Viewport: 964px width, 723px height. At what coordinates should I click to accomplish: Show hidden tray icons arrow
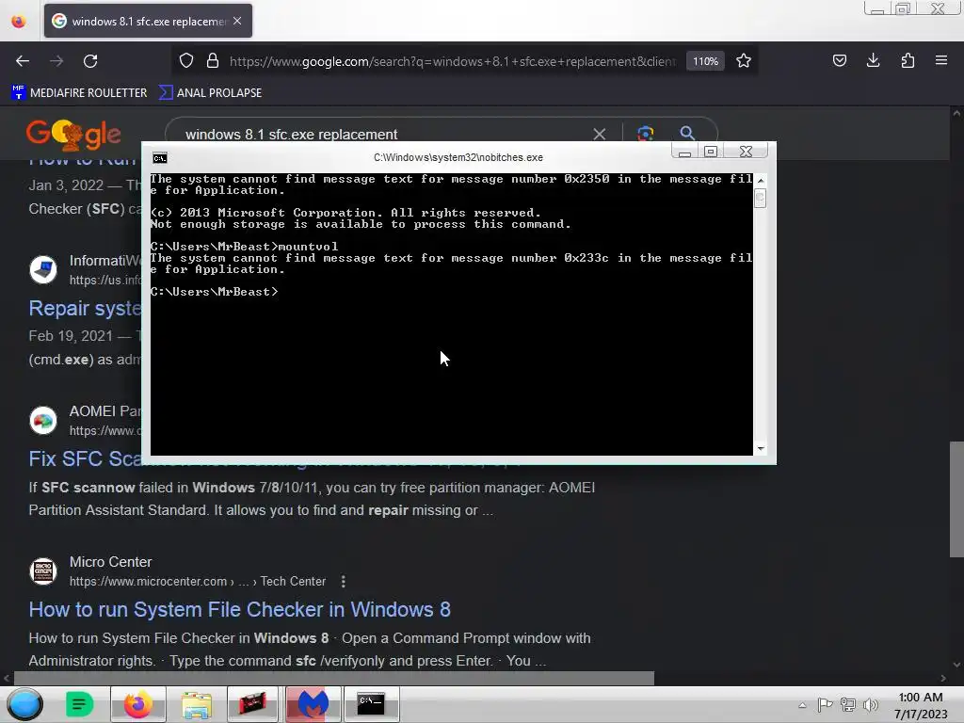802,705
